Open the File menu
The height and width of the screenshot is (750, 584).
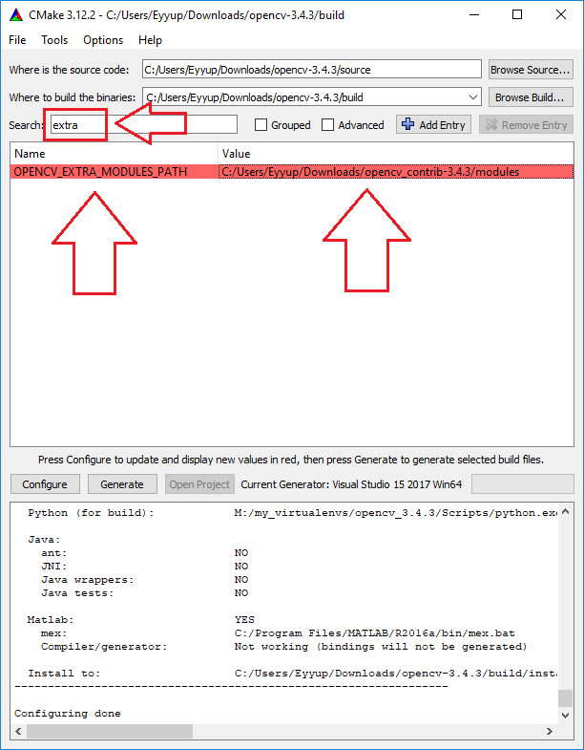pyautogui.click(x=17, y=40)
